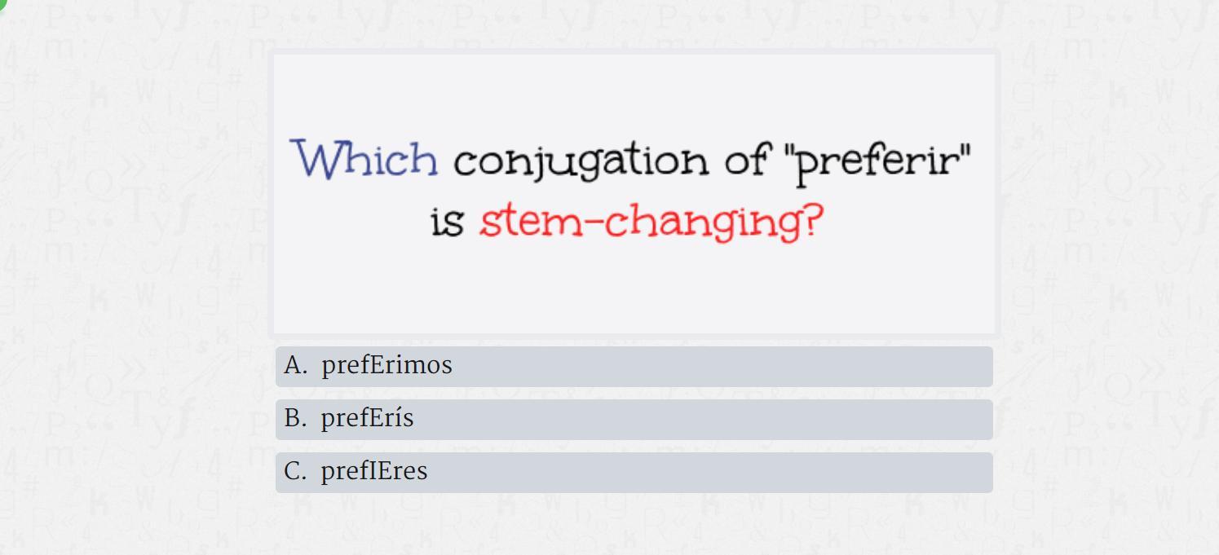Choose the prefErimos option text

coord(386,366)
